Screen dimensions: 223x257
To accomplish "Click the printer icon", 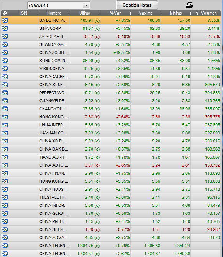I will tap(189, 5).
